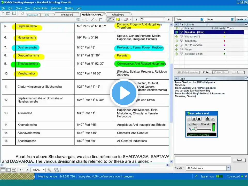Open the Participant menu
Image resolution: width=248 pixels, height=186 pixels.
(x=56, y=8)
